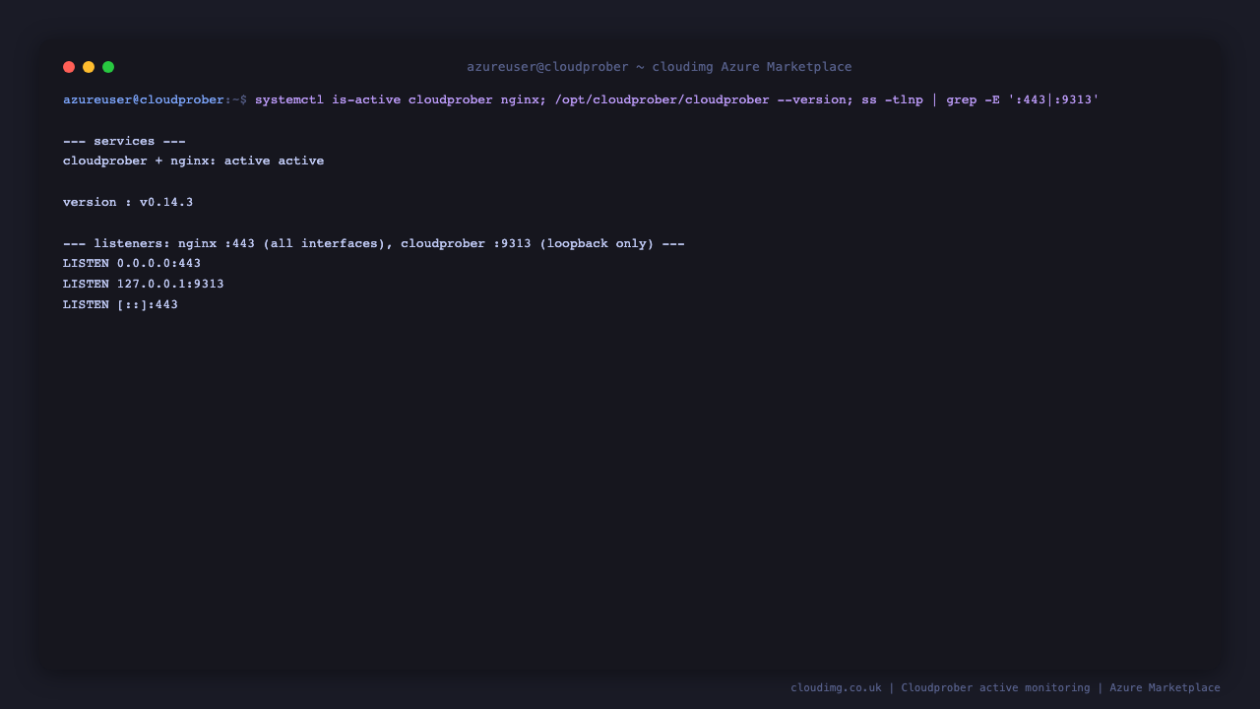
Task: Click the 'cloudprober + nginx: active active' line
Action: pos(193,161)
